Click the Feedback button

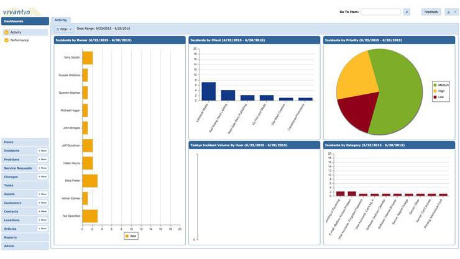[431, 12]
